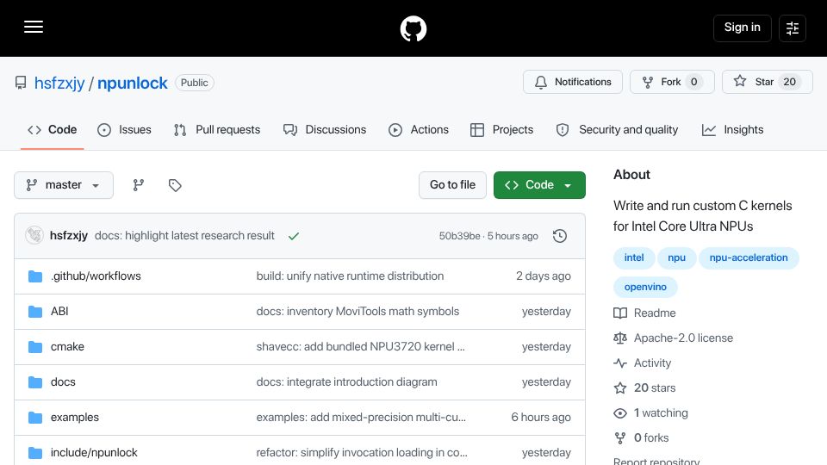The height and width of the screenshot is (465, 827).
Task: Show commit status green checkmark details
Action: click(294, 236)
